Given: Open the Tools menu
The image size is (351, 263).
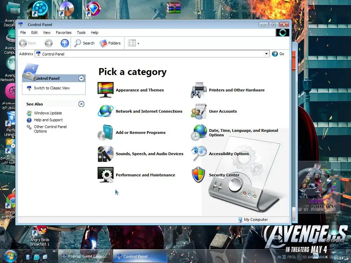Looking at the screenshot, I should point(81,33).
